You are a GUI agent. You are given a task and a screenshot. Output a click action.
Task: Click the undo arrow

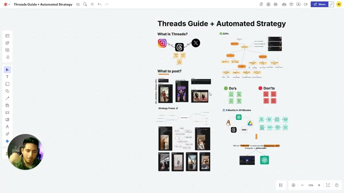(x=99, y=4)
